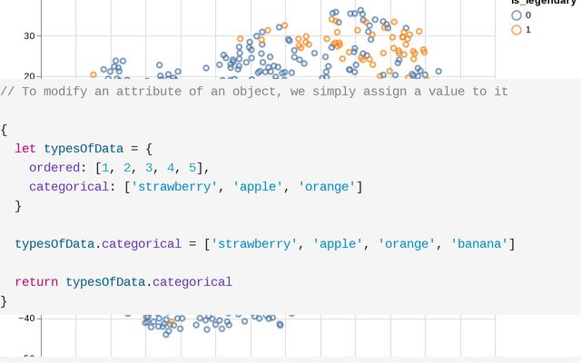Place cursor in the code comment line
The width and height of the screenshot is (581, 363).
254,91
